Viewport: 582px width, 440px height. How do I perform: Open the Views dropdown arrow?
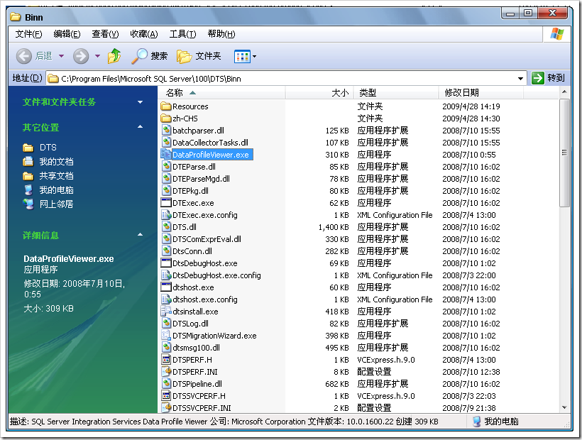254,56
